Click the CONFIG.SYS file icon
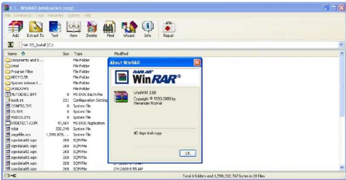Screen dimensions: 346x180 click(8, 106)
